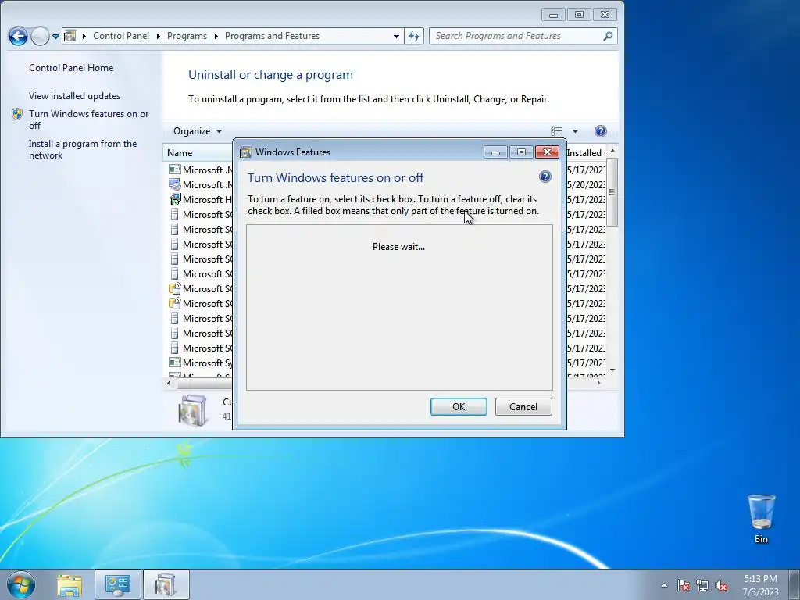The image size is (800, 600).
Task: Open the Windows Start menu
Action: (x=20, y=584)
